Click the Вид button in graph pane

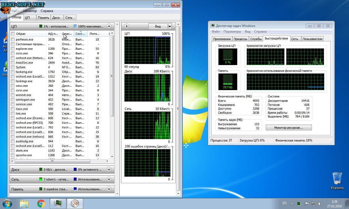coord(158,26)
